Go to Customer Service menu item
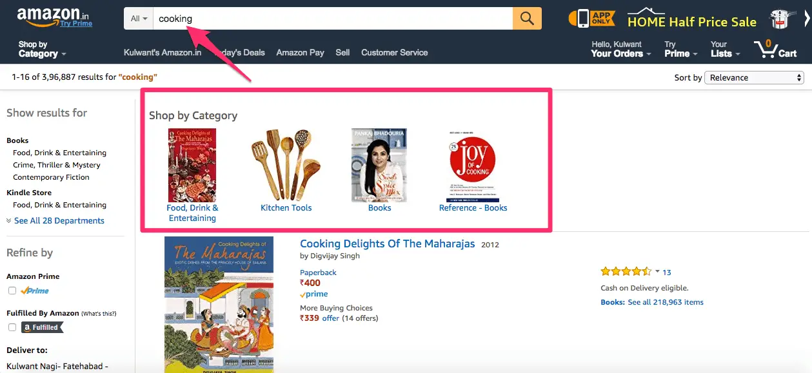This screenshot has height=373, width=812. point(395,52)
